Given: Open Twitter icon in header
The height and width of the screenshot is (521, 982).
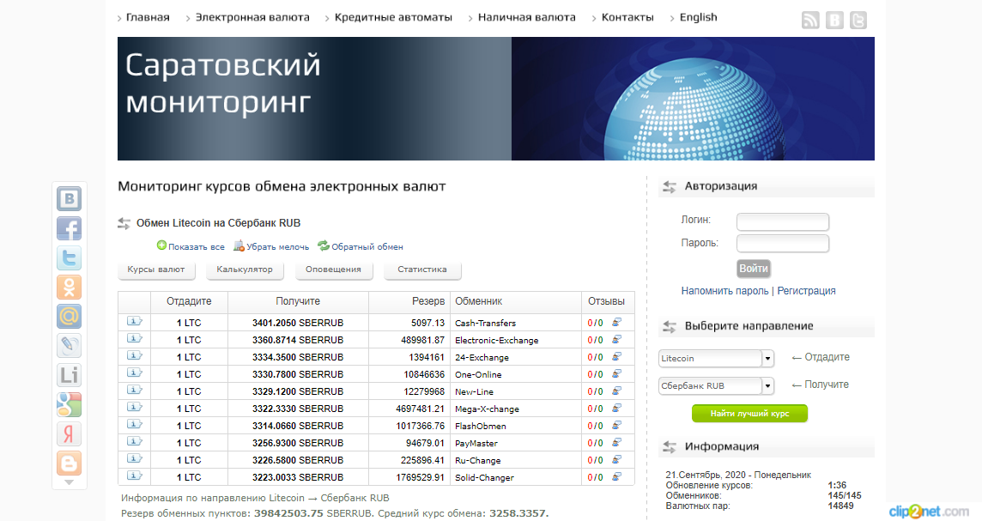Looking at the screenshot, I should (x=858, y=21).
